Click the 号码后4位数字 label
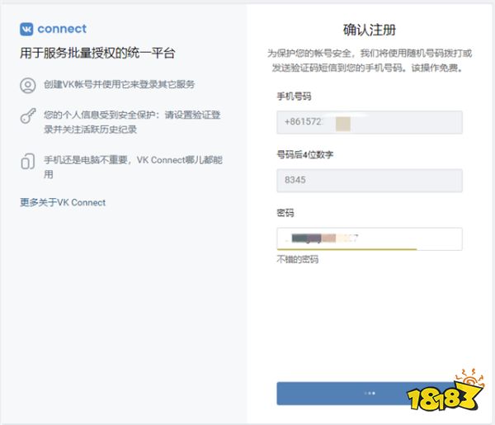Viewport: 495px width, 425px height. pyautogui.click(x=305, y=154)
